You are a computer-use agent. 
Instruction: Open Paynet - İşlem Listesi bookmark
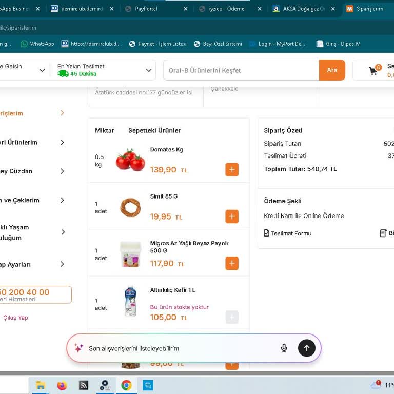pyautogui.click(x=158, y=44)
